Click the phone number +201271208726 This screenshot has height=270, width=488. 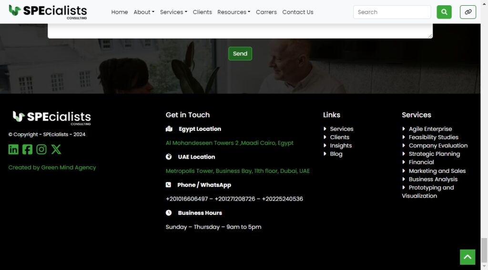235,199
